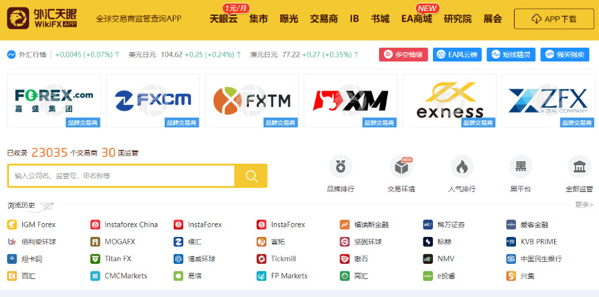Click the search magnifier button
This screenshot has width=599, height=297.
(x=251, y=175)
